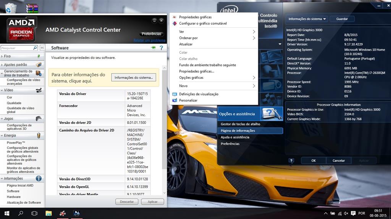Click the volume muted tray icon
This screenshot has height=219, width=391.
point(346,213)
